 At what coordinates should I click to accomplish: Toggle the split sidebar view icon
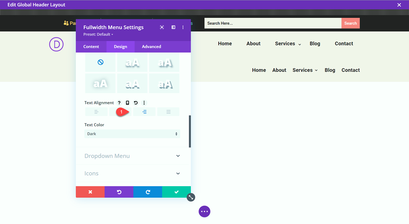tap(173, 27)
